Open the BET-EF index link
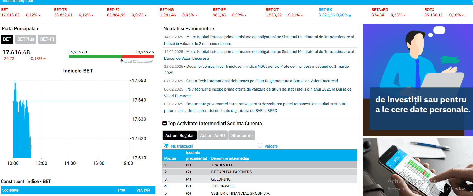The height and width of the screenshot is (196, 473). click(x=219, y=10)
